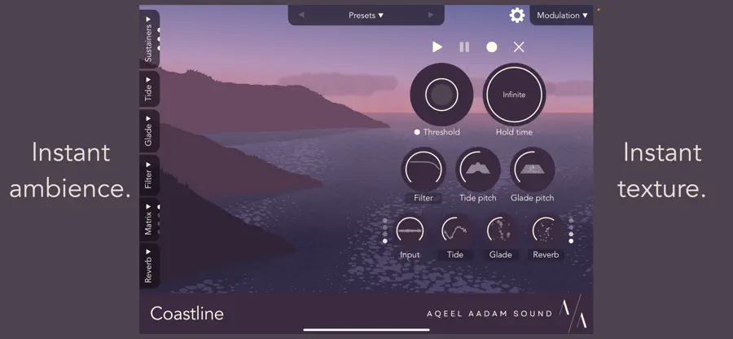Viewport: 733px width, 339px height.
Task: Open the settings gear icon
Action: (517, 15)
